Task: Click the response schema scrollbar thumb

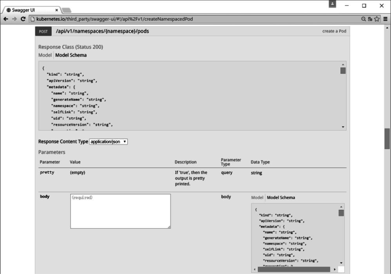Action: click(x=343, y=71)
